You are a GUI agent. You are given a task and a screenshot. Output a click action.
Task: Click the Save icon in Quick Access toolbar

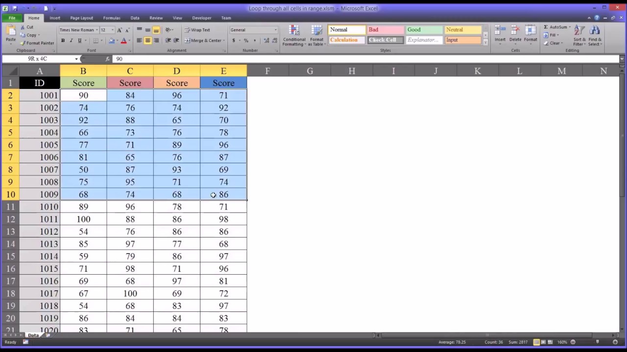[15, 8]
